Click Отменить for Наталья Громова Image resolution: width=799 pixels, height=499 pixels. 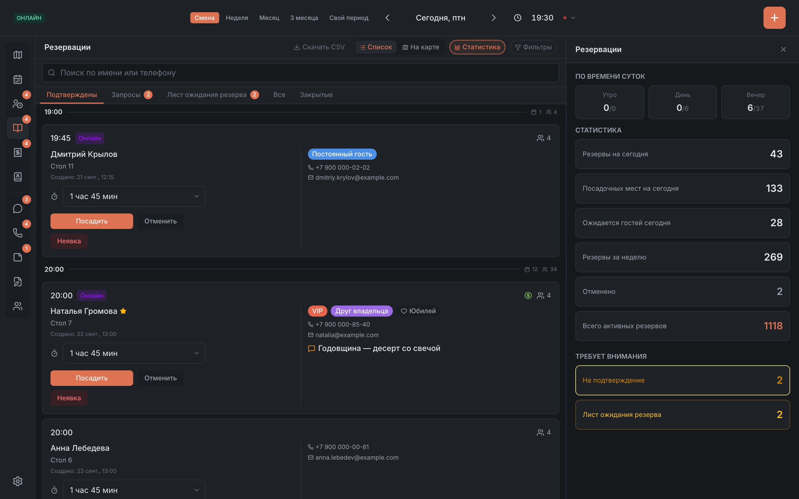pyautogui.click(x=160, y=378)
